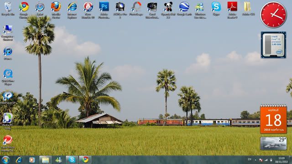Select the Adobe Photoshop desktop shortcut
The width and height of the screenshot is (292, 164).
[104, 10]
